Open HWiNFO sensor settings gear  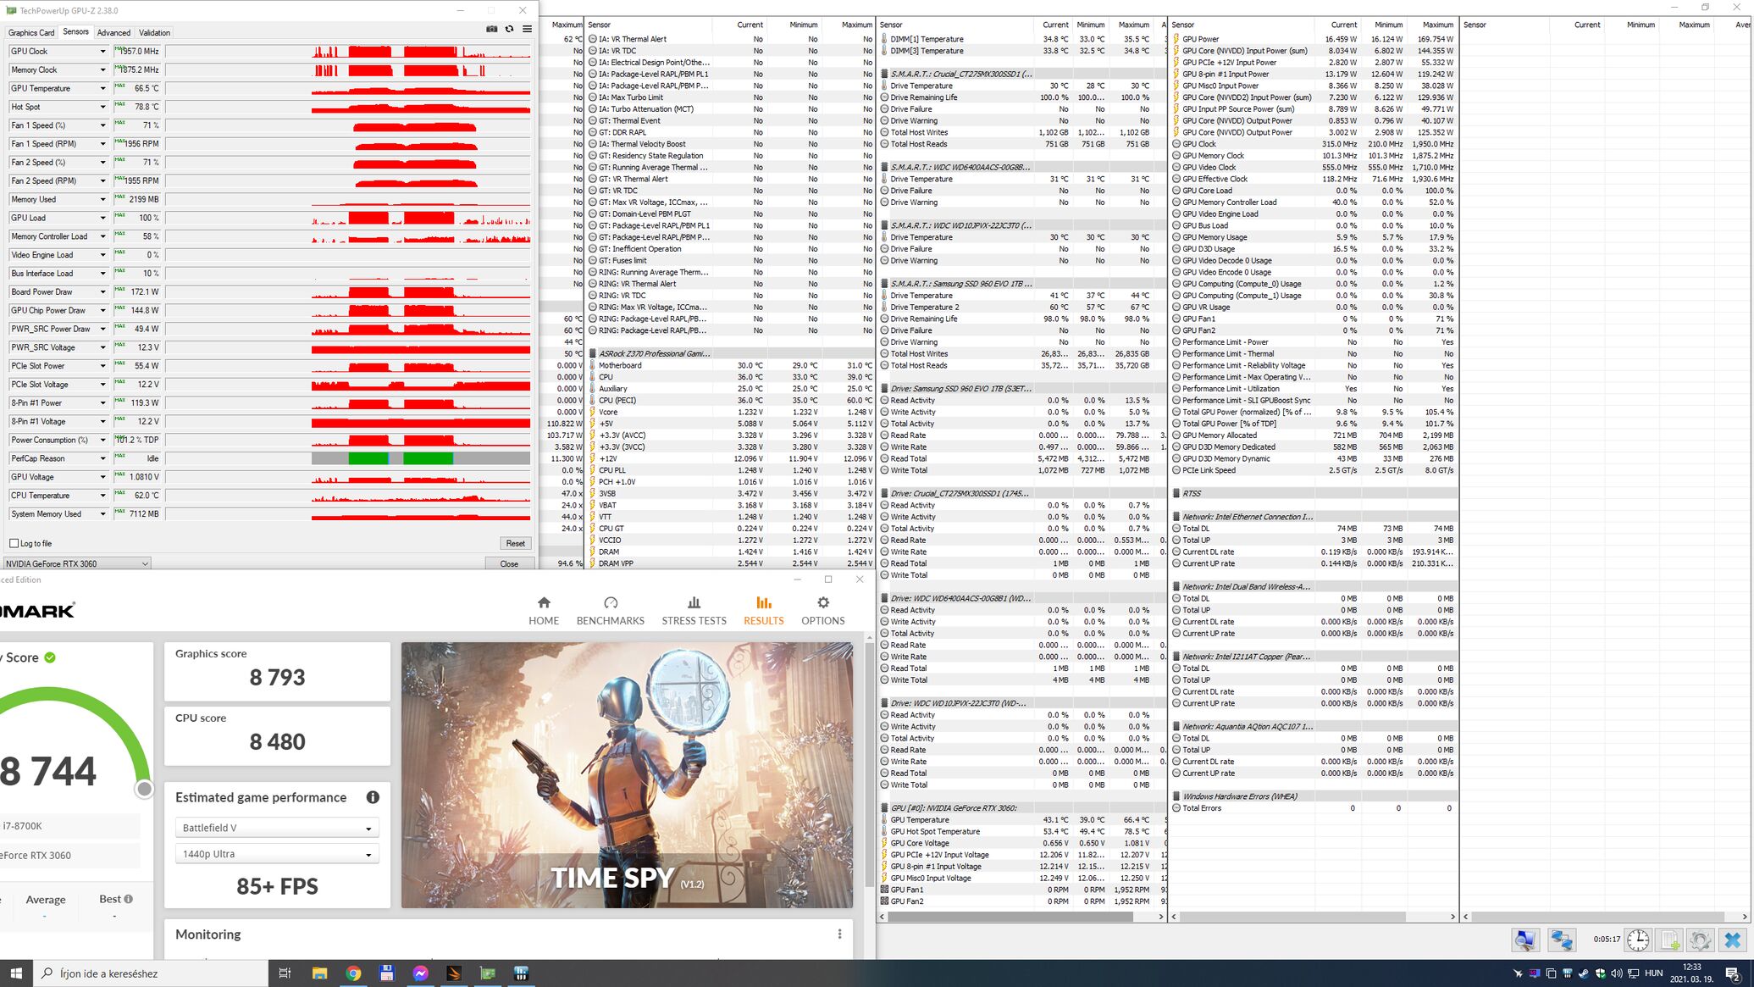[1701, 940]
